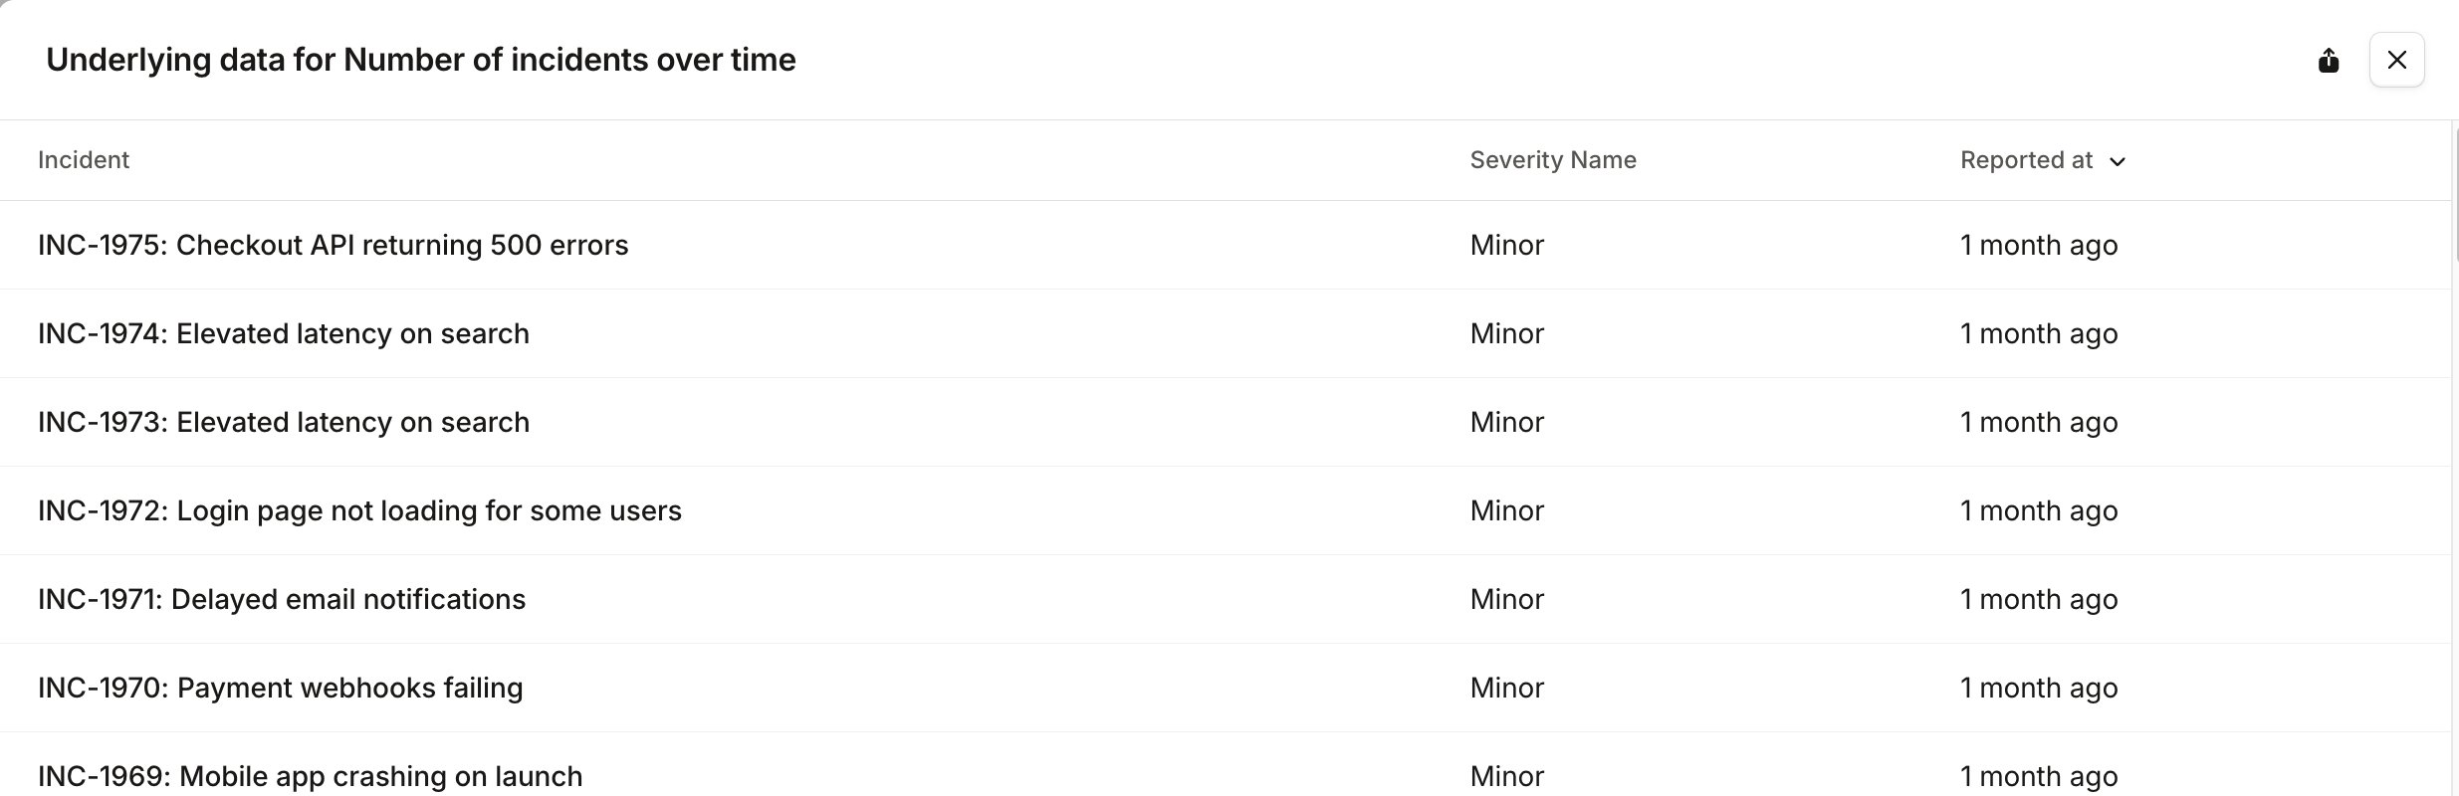Open INC-1974 Elevated latency on search

284,333
